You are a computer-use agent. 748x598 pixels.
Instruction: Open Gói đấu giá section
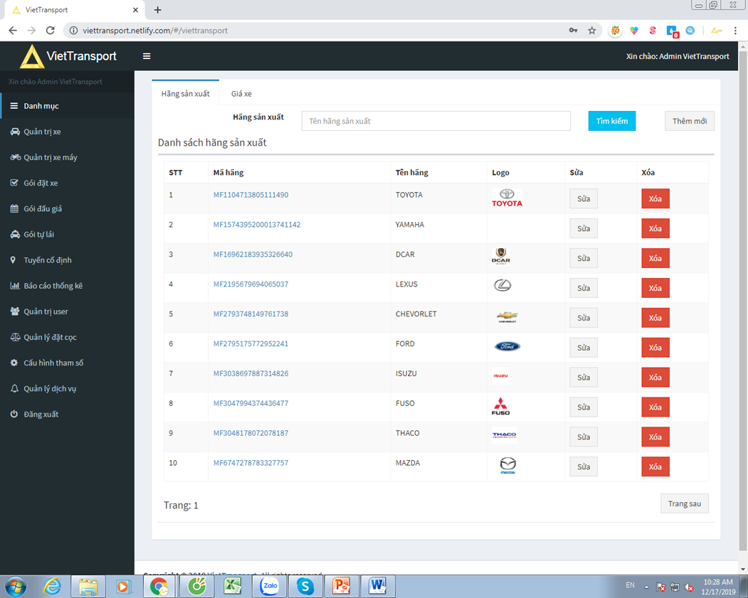[x=41, y=208]
